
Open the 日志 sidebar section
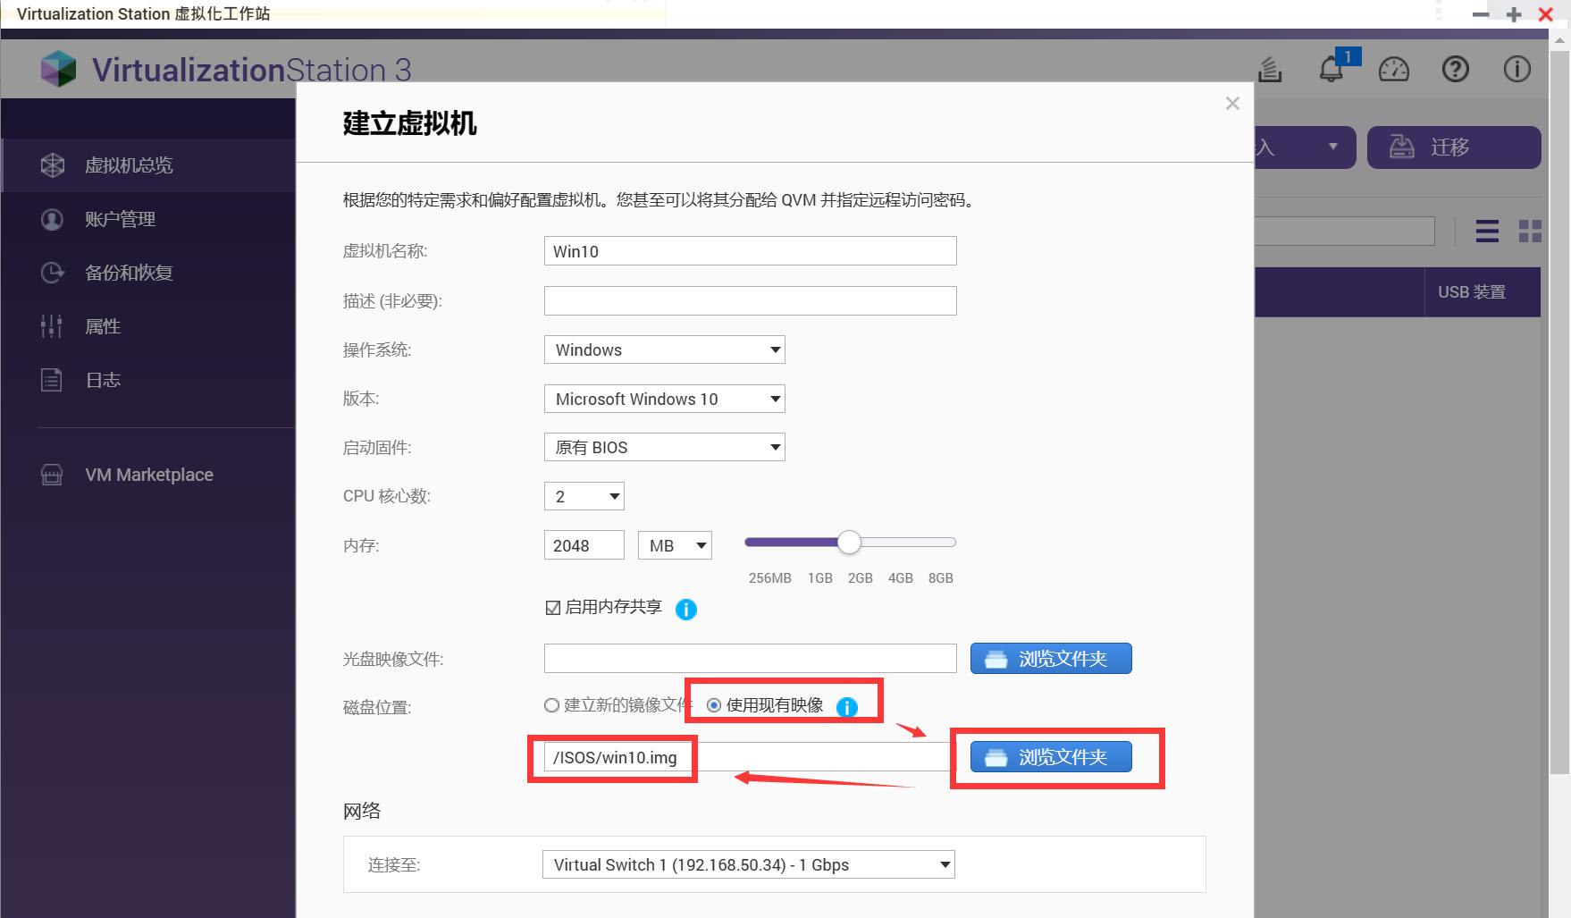click(x=103, y=379)
